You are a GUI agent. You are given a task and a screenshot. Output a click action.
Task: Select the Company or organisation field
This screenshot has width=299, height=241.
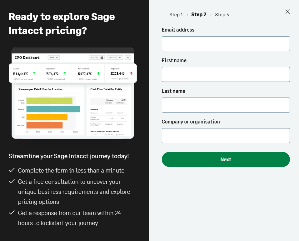click(226, 136)
